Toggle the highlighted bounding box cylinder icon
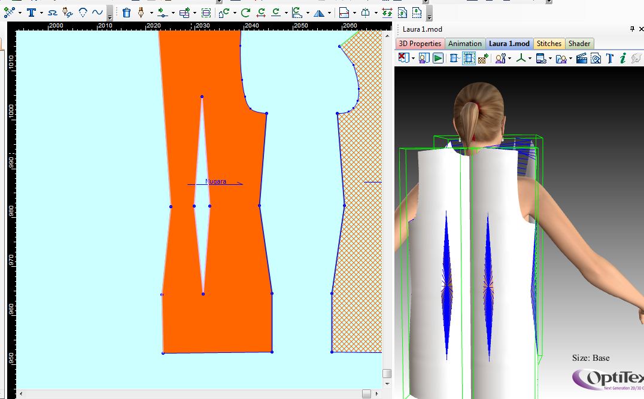 click(x=469, y=58)
